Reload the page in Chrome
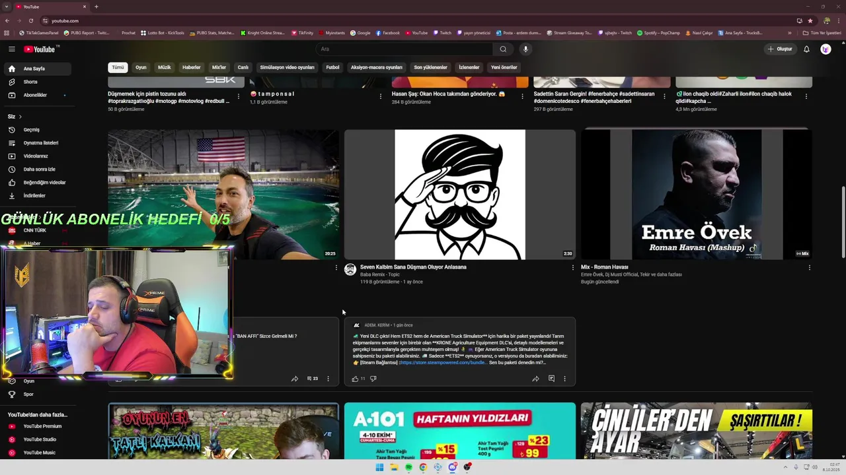The image size is (846, 475). [x=30, y=20]
